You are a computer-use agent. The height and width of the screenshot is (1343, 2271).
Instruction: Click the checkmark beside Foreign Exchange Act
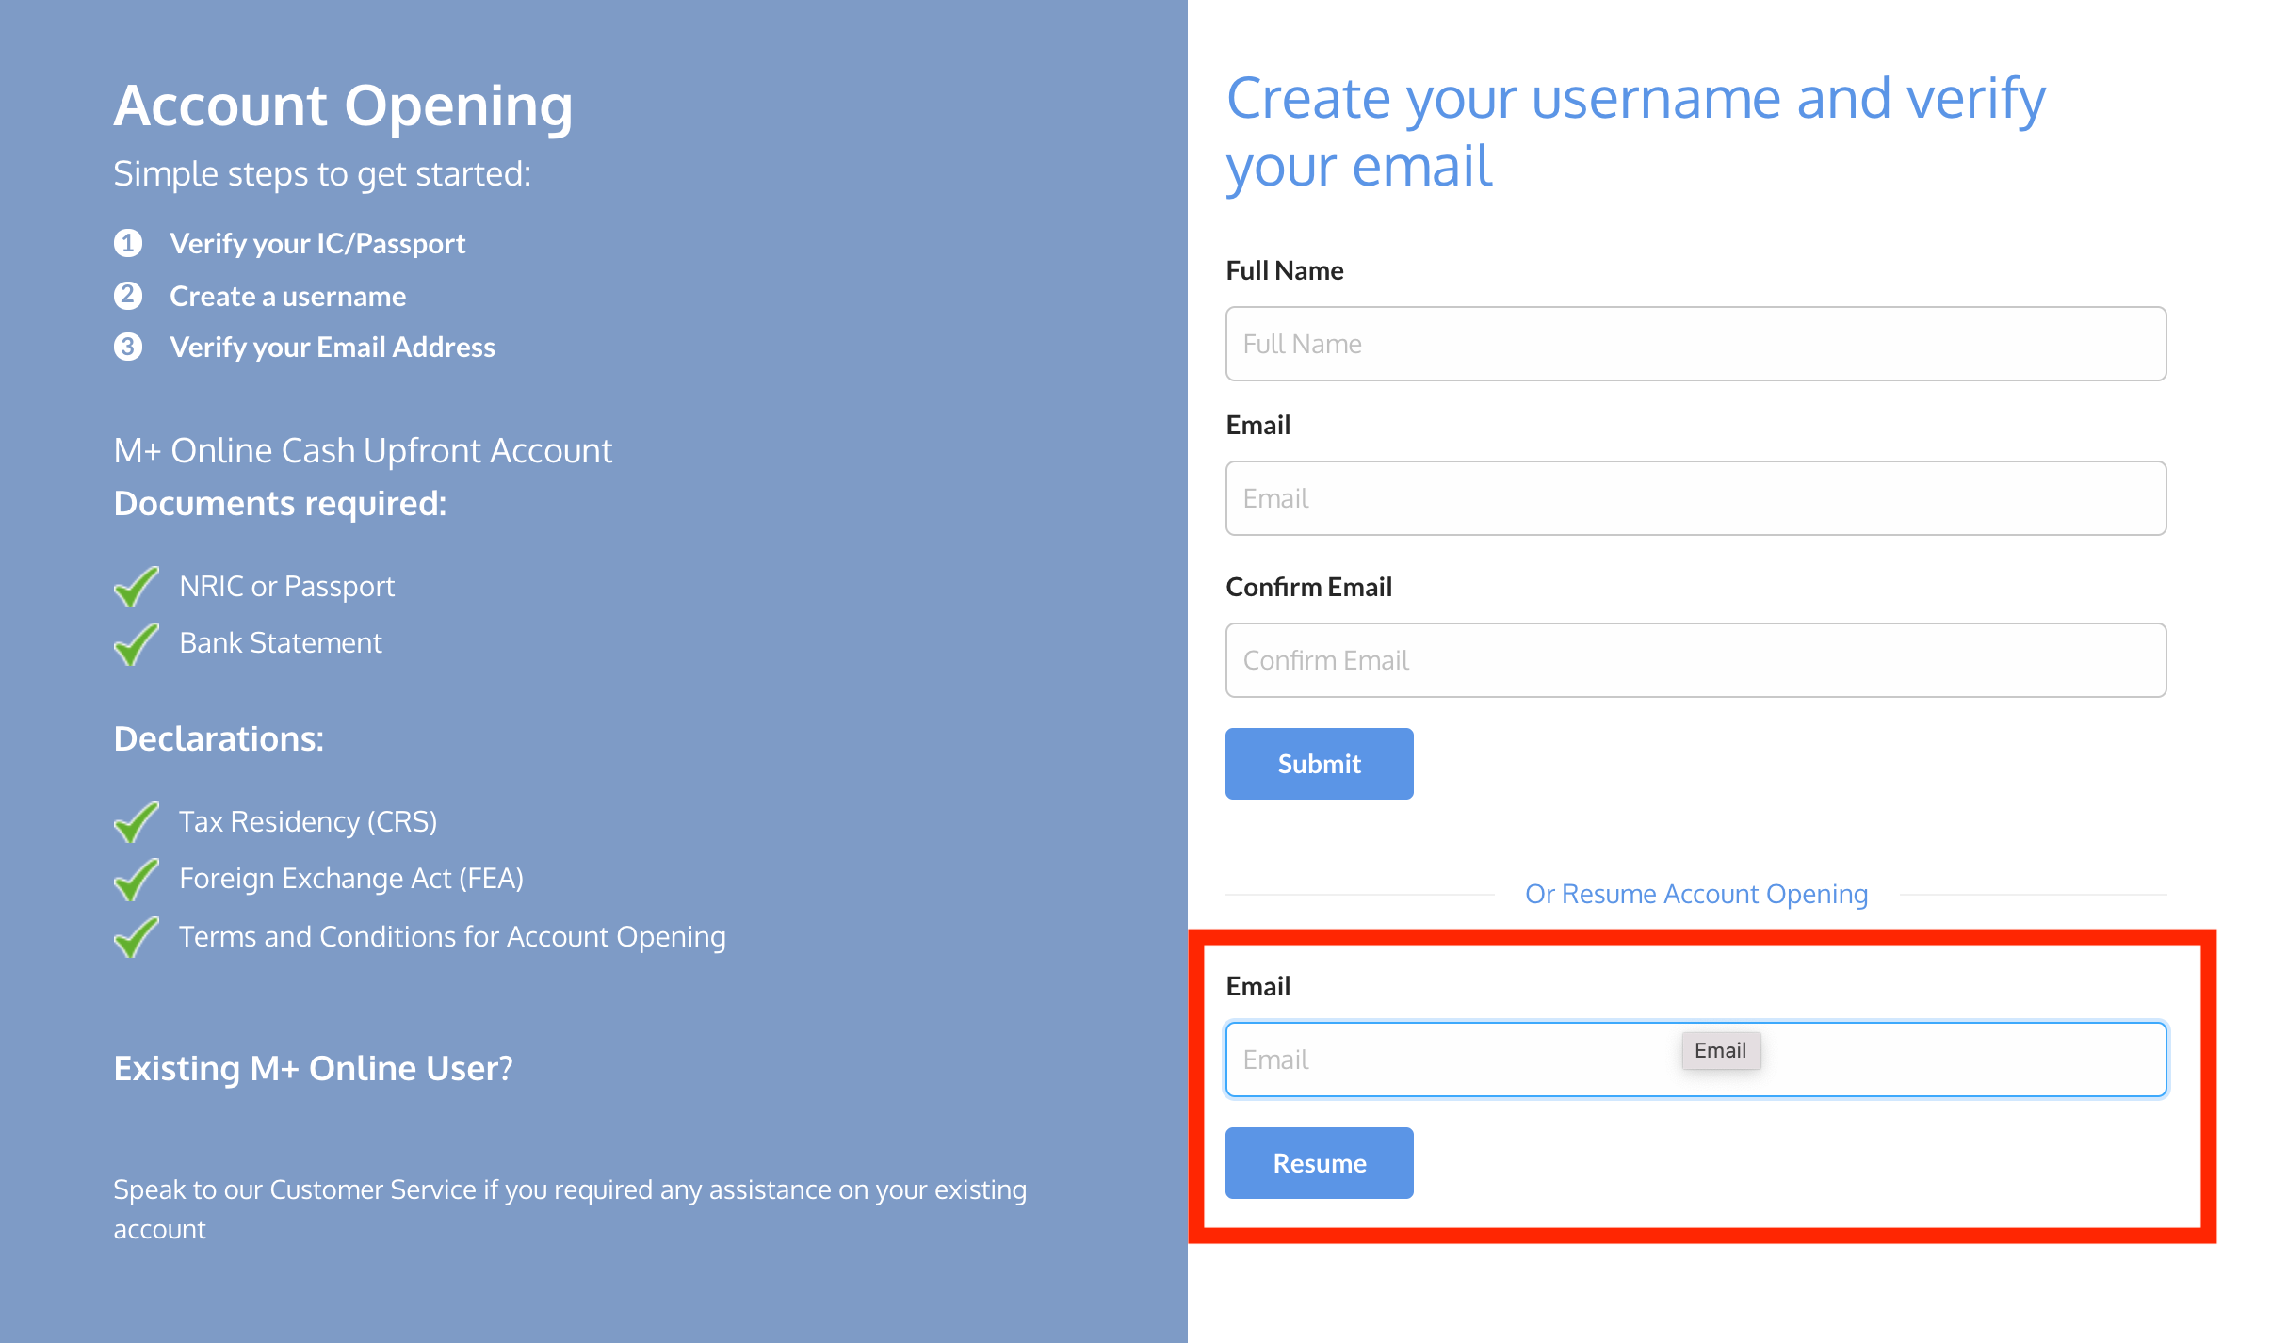(136, 880)
